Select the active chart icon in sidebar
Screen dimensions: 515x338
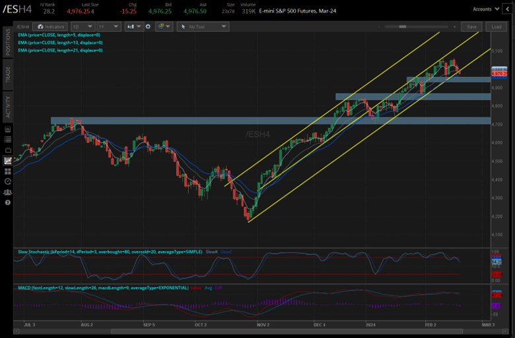8,160
